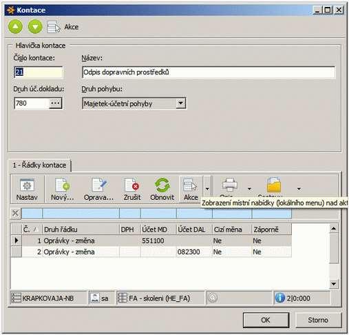Cancel the dialog with Storno
This screenshot has height=335, width=349.
(x=318, y=320)
